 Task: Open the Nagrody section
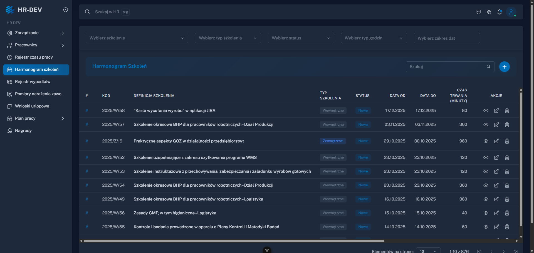tap(23, 131)
